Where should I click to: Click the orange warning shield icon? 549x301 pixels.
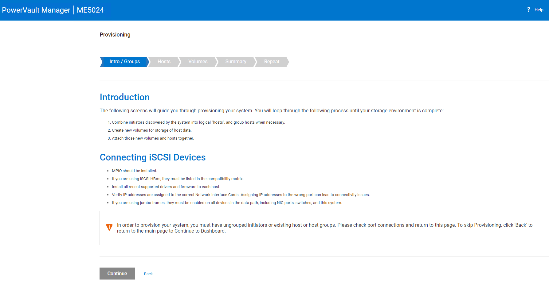coord(109,227)
